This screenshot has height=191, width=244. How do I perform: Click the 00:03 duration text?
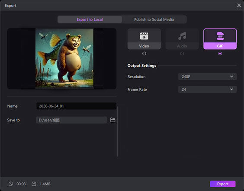(x=21, y=184)
